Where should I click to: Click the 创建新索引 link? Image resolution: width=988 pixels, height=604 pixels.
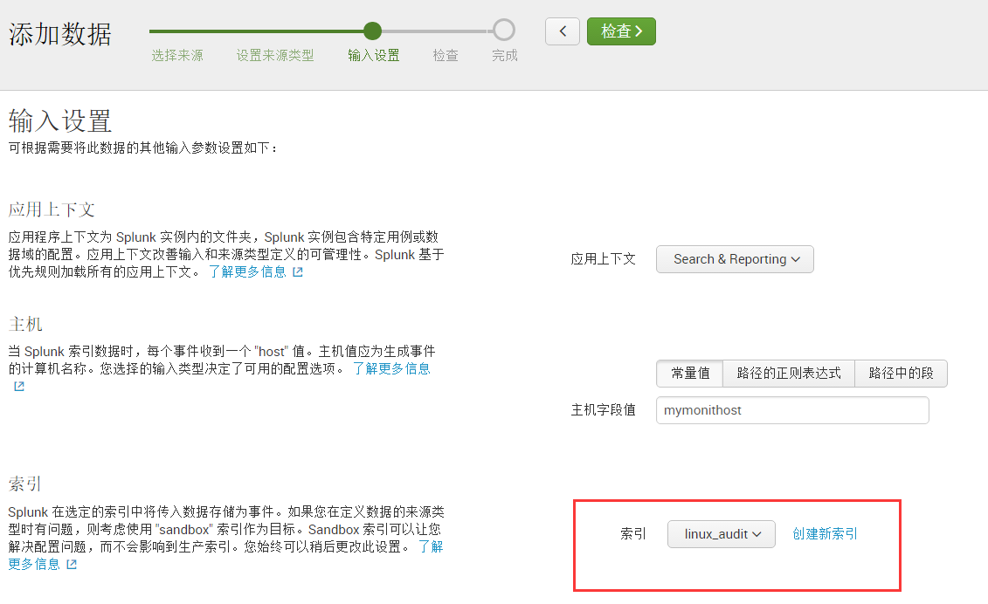point(825,534)
